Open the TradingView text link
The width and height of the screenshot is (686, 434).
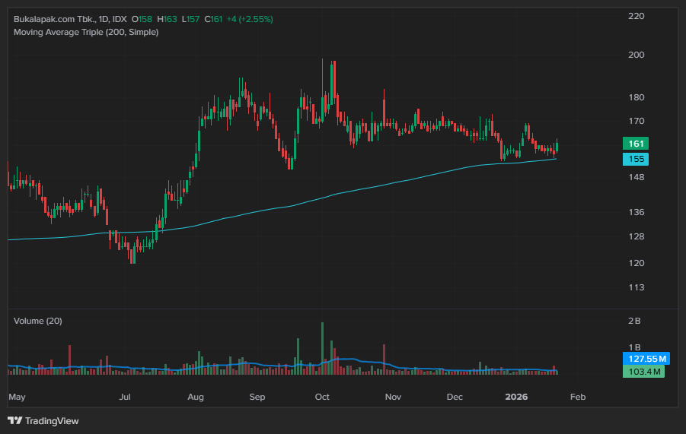click(52, 420)
